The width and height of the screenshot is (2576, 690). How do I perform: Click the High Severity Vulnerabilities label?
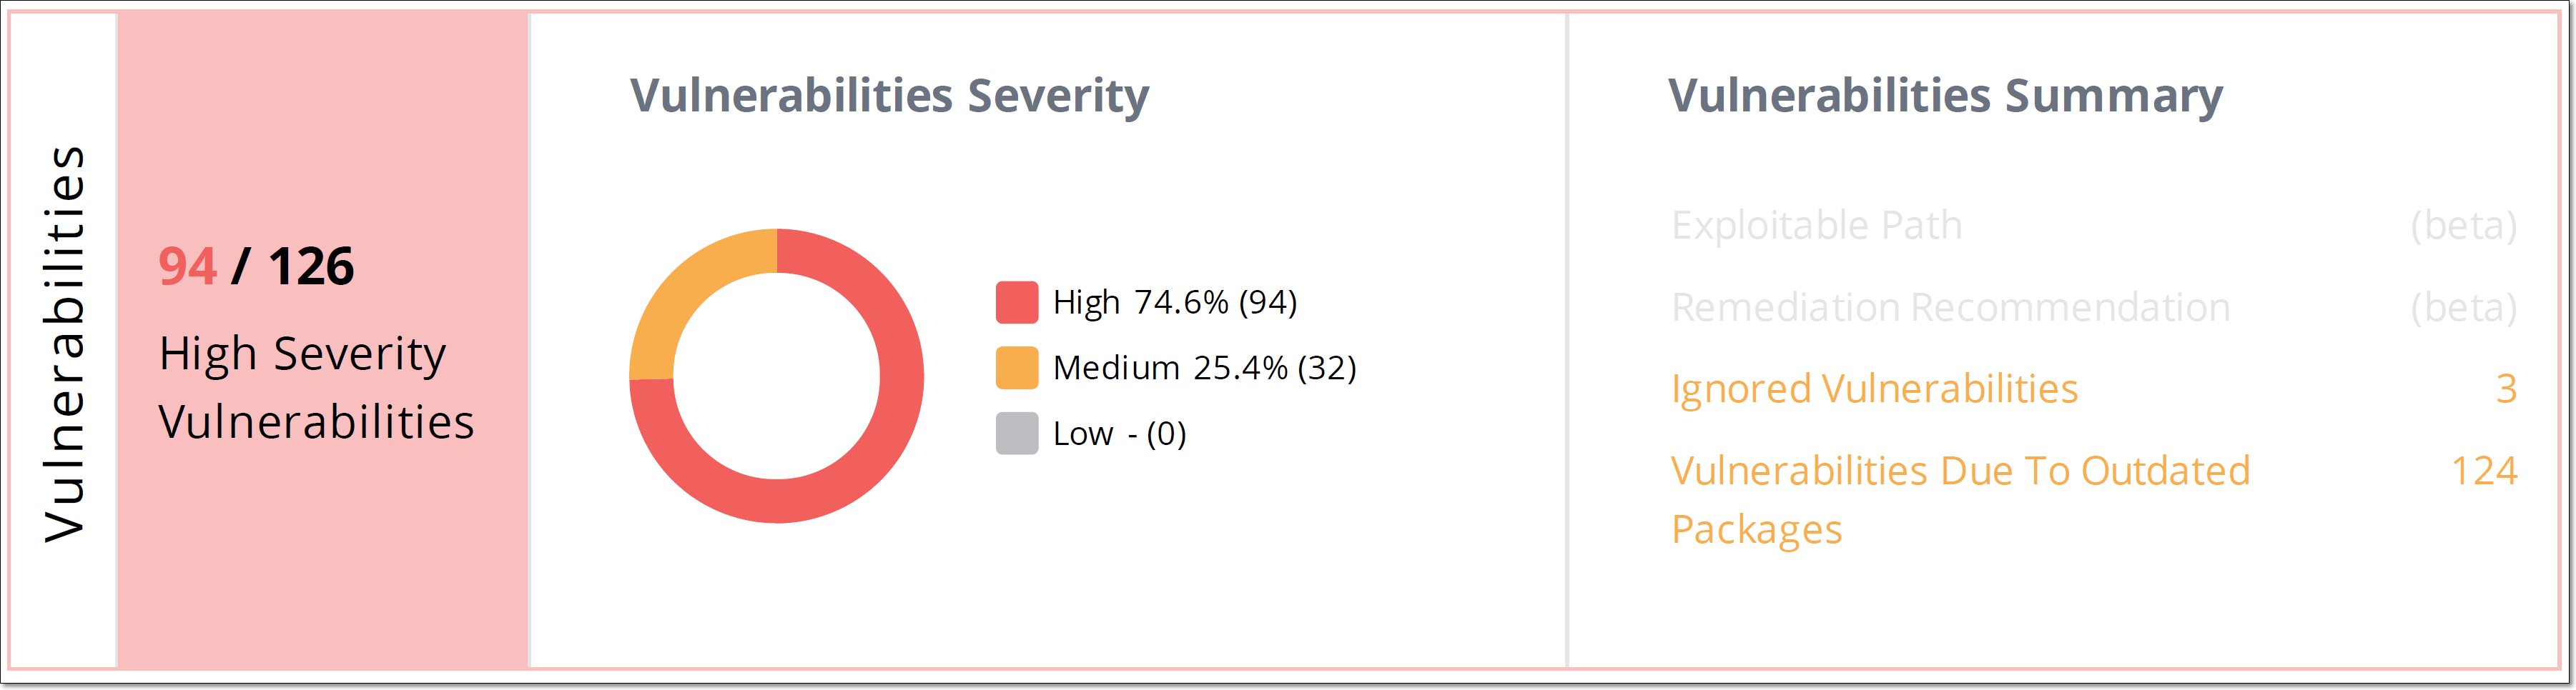click(315, 387)
